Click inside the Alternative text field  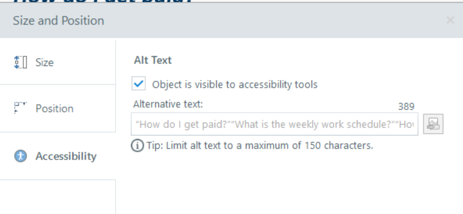click(x=275, y=124)
